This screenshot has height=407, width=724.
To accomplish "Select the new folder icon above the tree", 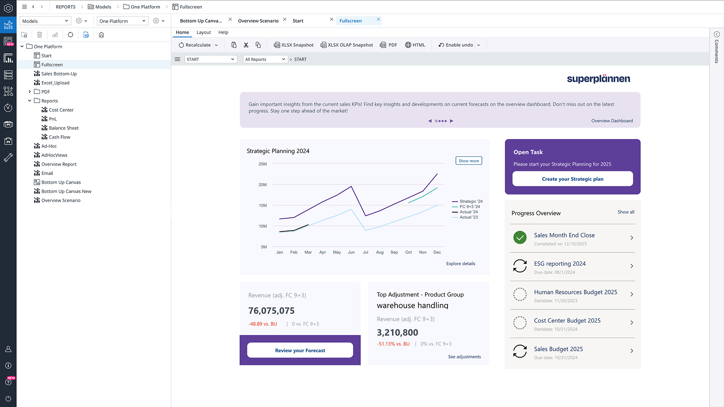I will point(24,35).
